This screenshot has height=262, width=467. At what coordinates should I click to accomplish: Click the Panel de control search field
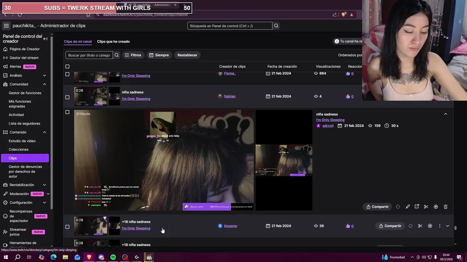coord(230,26)
